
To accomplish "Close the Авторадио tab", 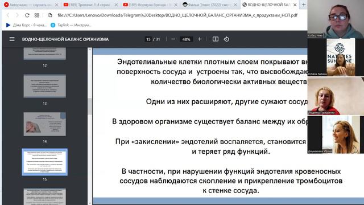I will point(56,5).
